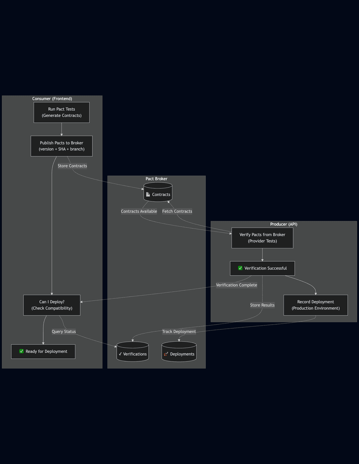Click the Contracts database cylinder
Viewport: 359px width, 464px height.
tap(158, 192)
